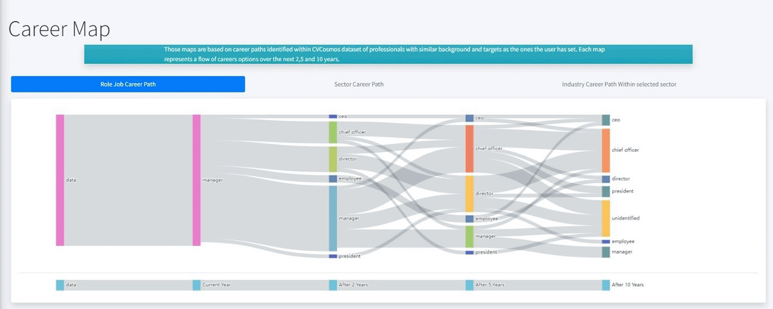
Task: Click the pink data node bar
Action: (x=60, y=180)
